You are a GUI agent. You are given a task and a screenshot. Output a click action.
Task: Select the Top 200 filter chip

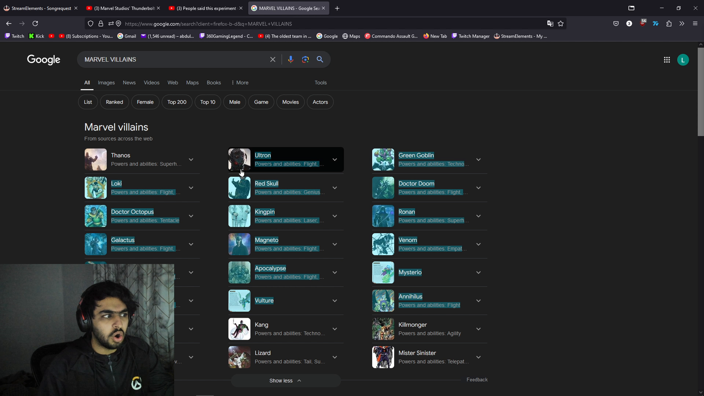(177, 102)
